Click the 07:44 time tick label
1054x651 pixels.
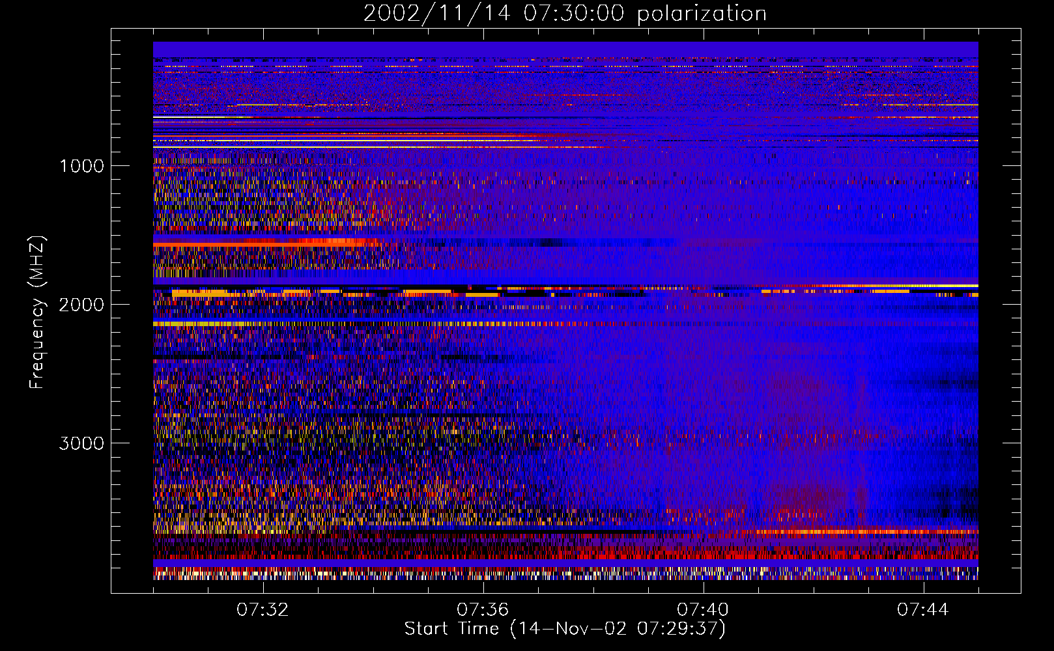[923, 610]
